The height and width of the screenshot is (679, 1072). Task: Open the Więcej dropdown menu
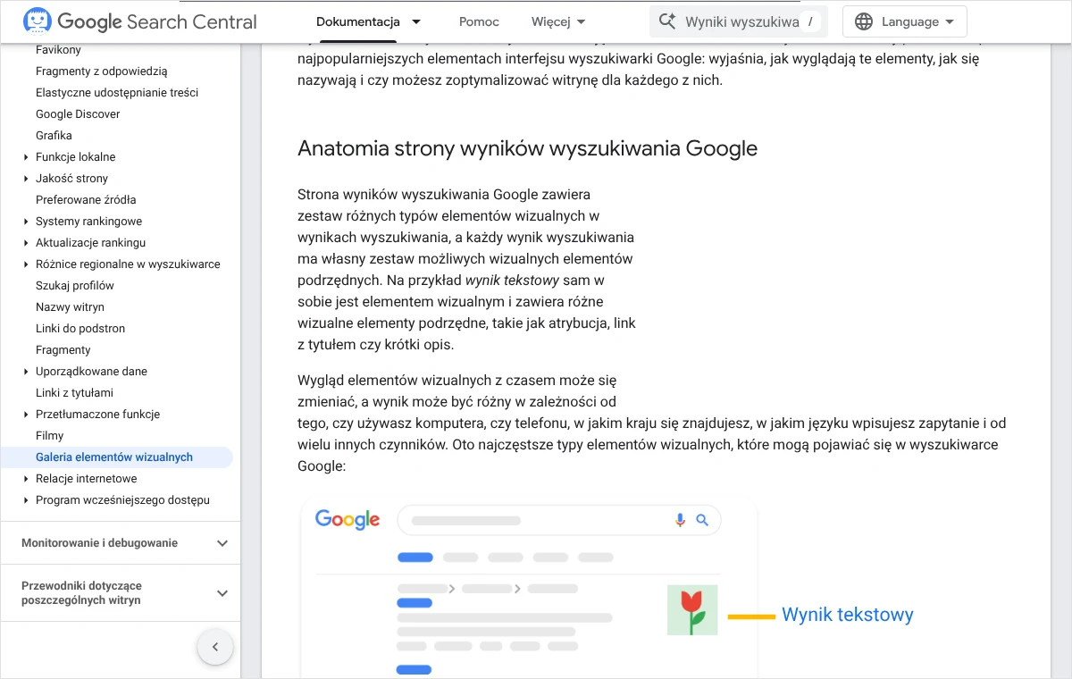point(558,21)
